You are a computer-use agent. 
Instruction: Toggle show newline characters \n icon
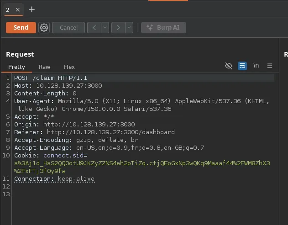[x=256, y=66]
